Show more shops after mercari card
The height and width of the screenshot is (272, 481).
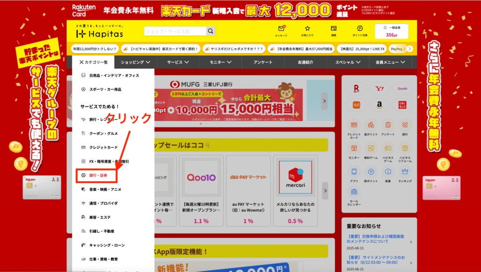click(x=325, y=190)
